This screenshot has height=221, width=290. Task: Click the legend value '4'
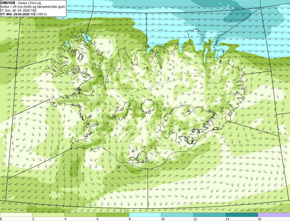66,219
